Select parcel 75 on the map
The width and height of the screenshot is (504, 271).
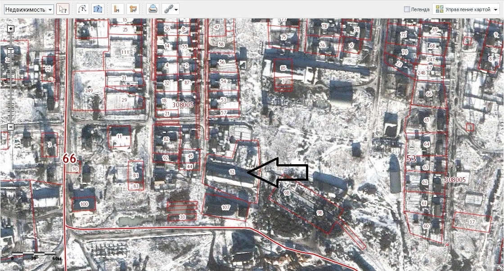(x=283, y=38)
